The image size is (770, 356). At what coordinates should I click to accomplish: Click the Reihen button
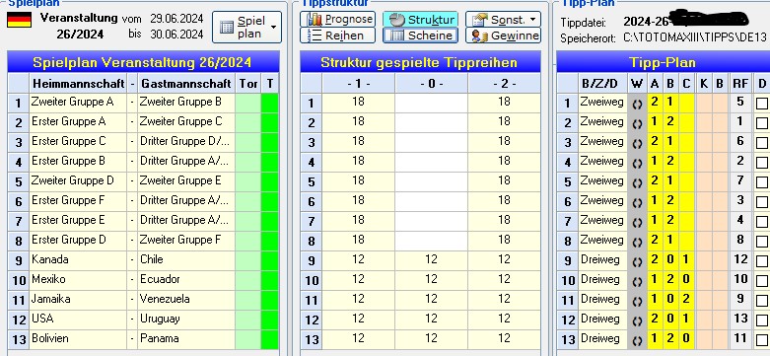(x=337, y=36)
